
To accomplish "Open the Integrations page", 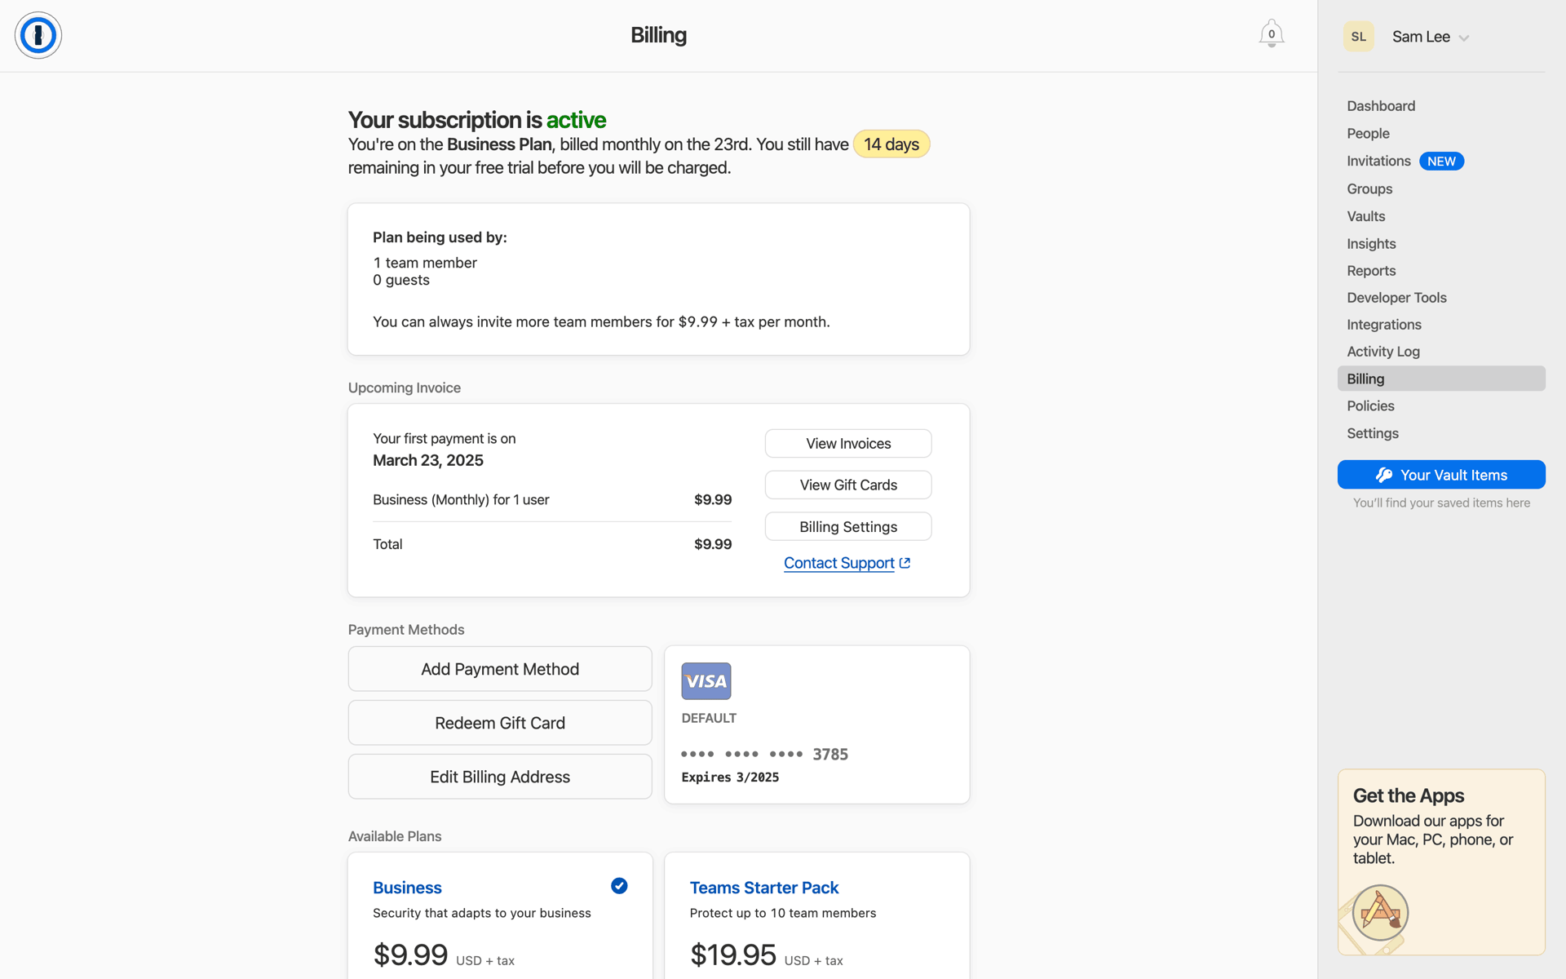I will pyautogui.click(x=1383, y=325).
